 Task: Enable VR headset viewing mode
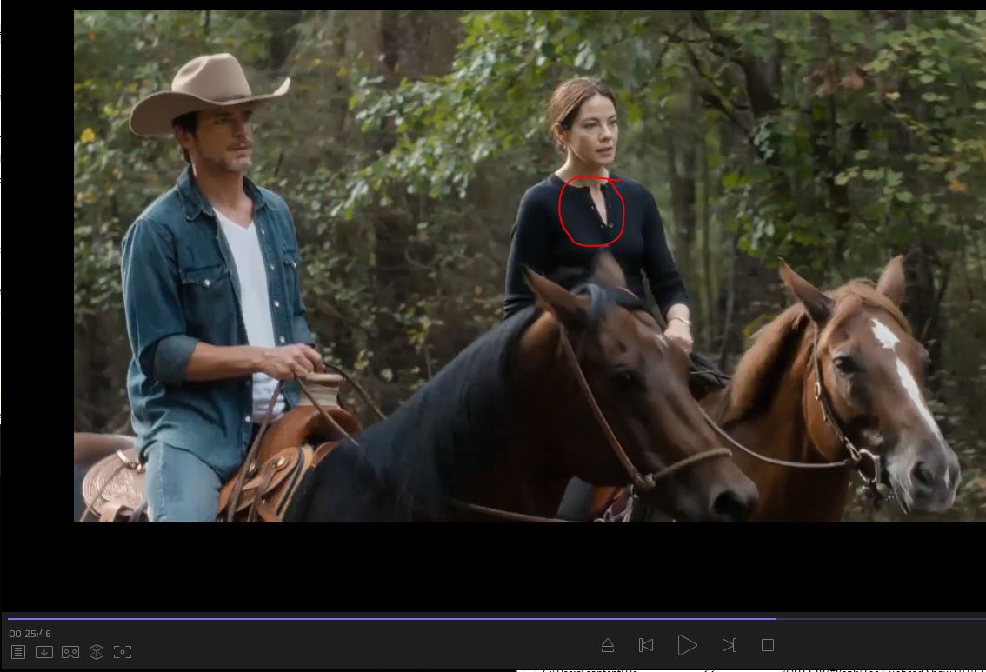click(x=70, y=651)
